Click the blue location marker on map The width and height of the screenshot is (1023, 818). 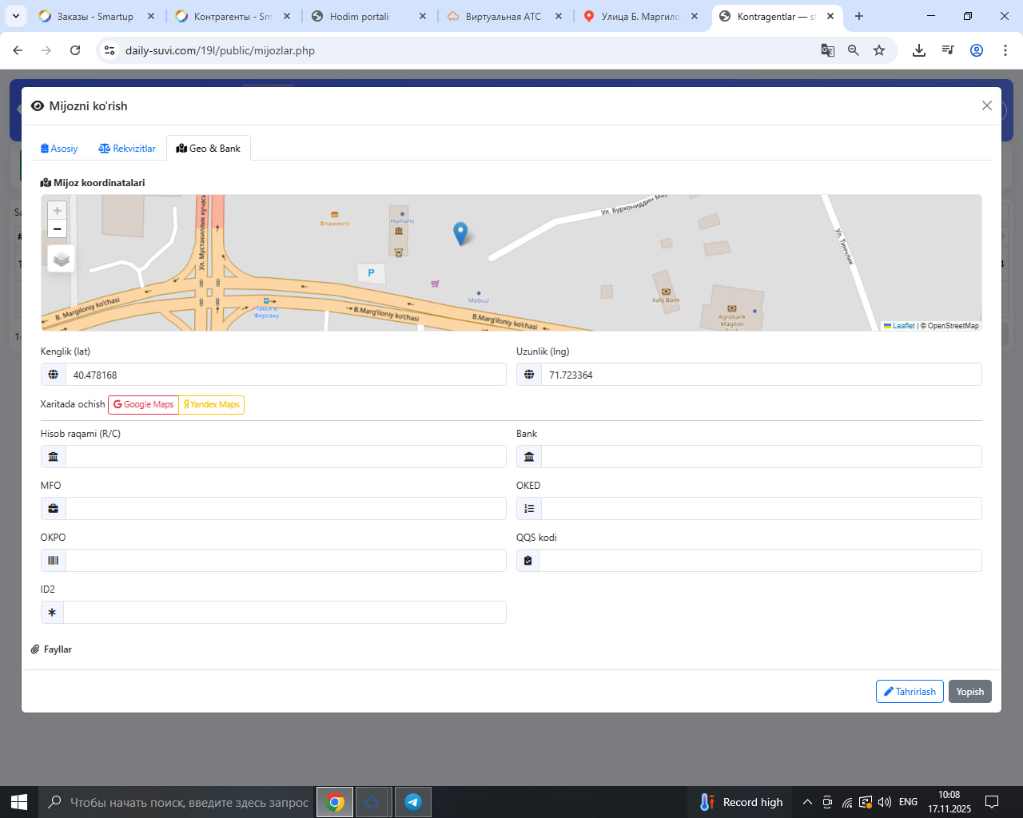460,232
